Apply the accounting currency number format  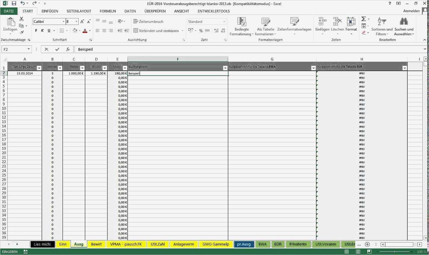190,31
